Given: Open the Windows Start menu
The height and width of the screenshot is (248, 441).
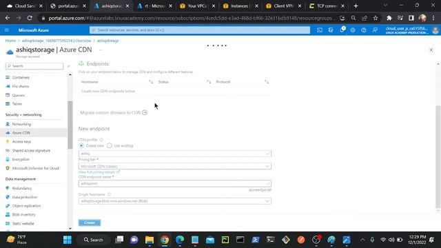Looking at the screenshot, I should pyautogui.click(x=68, y=240).
